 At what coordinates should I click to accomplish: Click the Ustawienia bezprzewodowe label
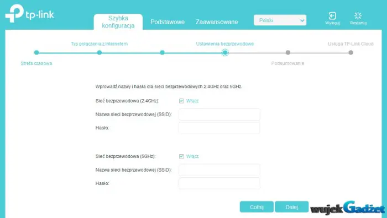coord(225,43)
